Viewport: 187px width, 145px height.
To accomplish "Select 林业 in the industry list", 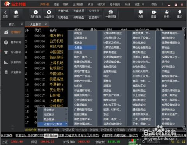I will click(106, 76).
